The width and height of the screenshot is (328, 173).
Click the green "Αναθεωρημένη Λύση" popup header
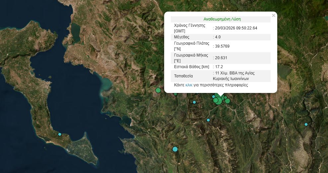222,19
